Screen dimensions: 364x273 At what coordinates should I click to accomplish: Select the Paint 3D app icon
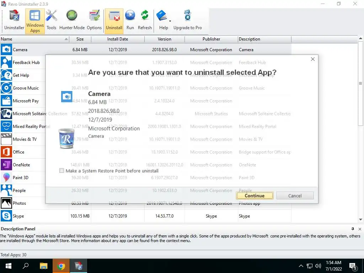pos(6,178)
